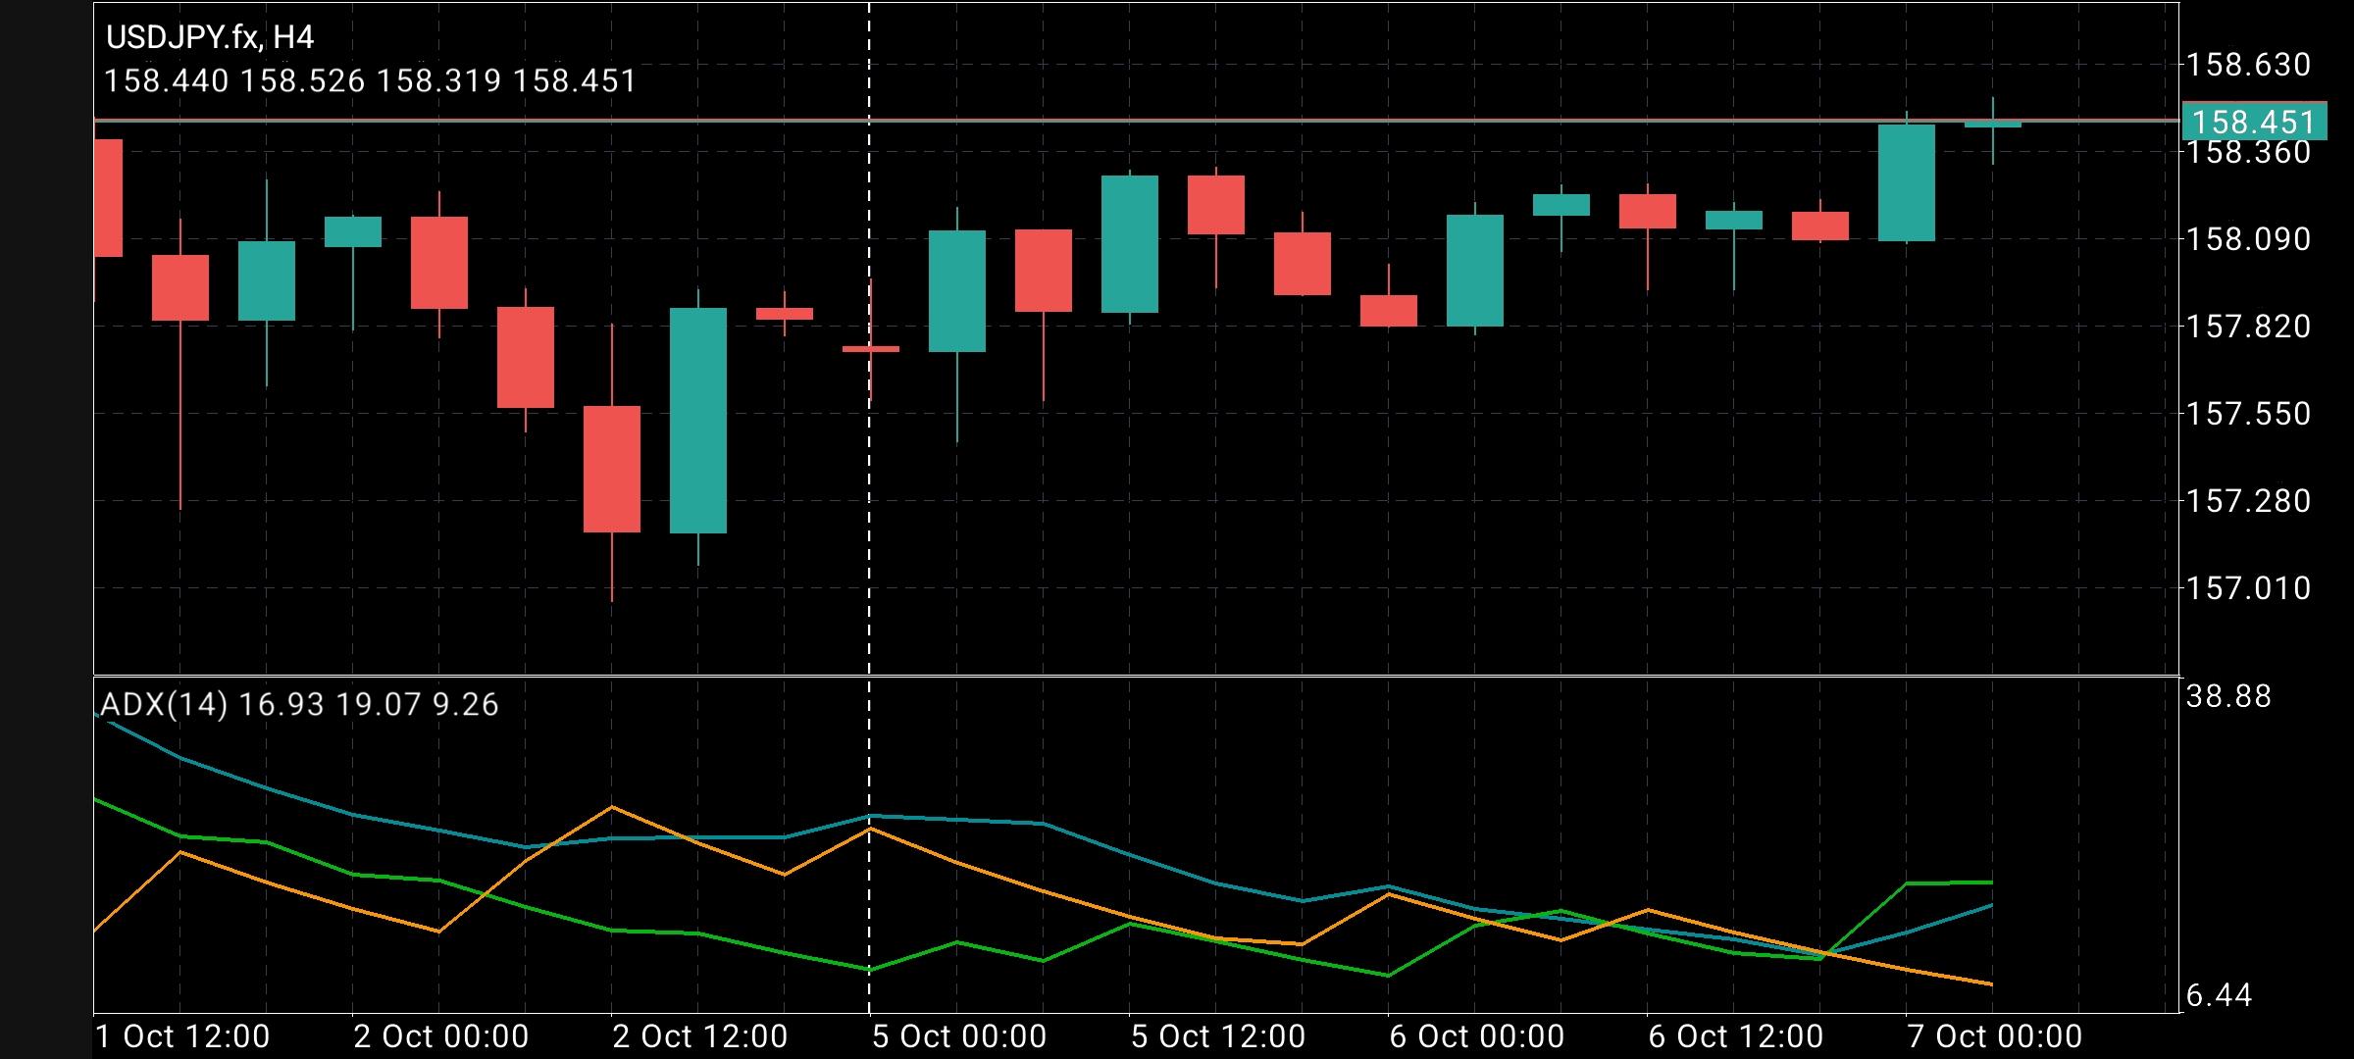Tap the 6 Oct 00:00 time label
Image resolution: width=2354 pixels, height=1059 pixels.
(x=1476, y=1036)
